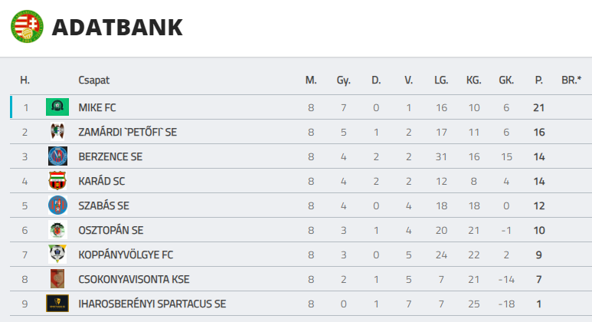Click the P. points column header
This screenshot has height=322, width=592.
(x=538, y=80)
